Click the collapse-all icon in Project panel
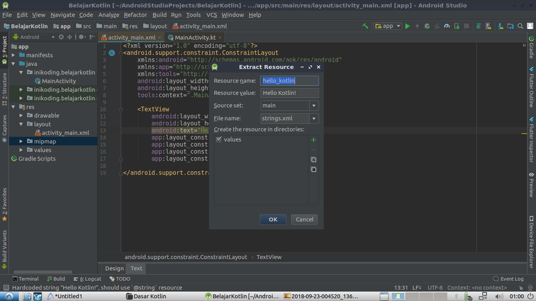The height and width of the screenshot is (301, 536). pyautogui.click(x=70, y=37)
